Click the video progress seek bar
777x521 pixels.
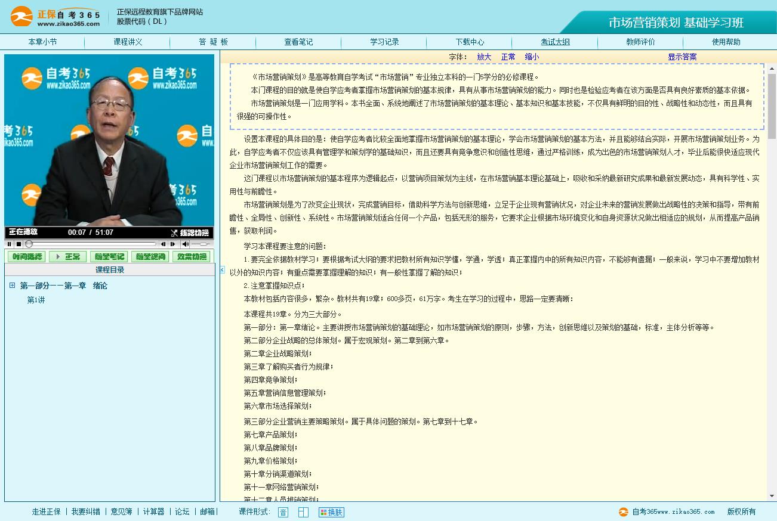(91, 244)
